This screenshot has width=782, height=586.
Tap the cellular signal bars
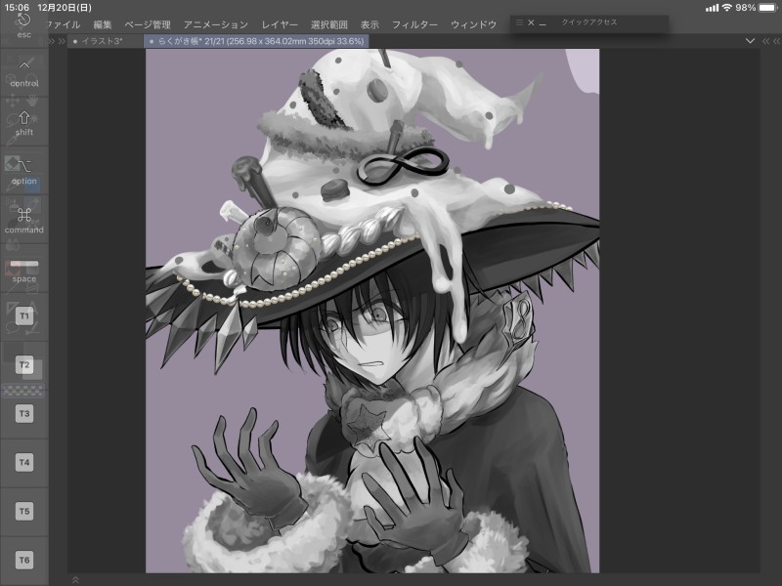pos(713,8)
